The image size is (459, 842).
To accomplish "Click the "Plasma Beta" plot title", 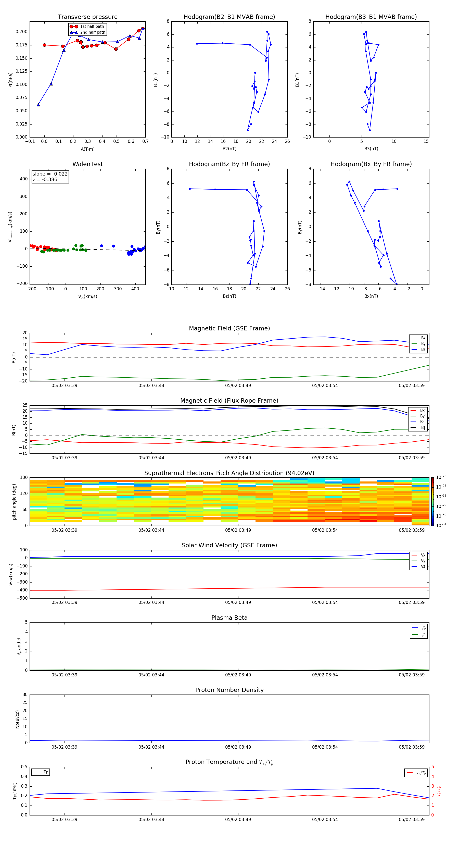I will pos(229,618).
